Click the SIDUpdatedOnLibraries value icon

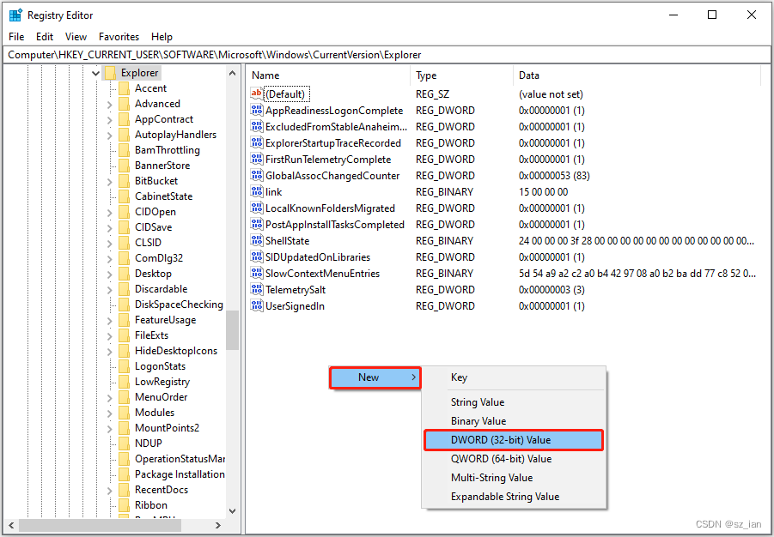point(257,256)
